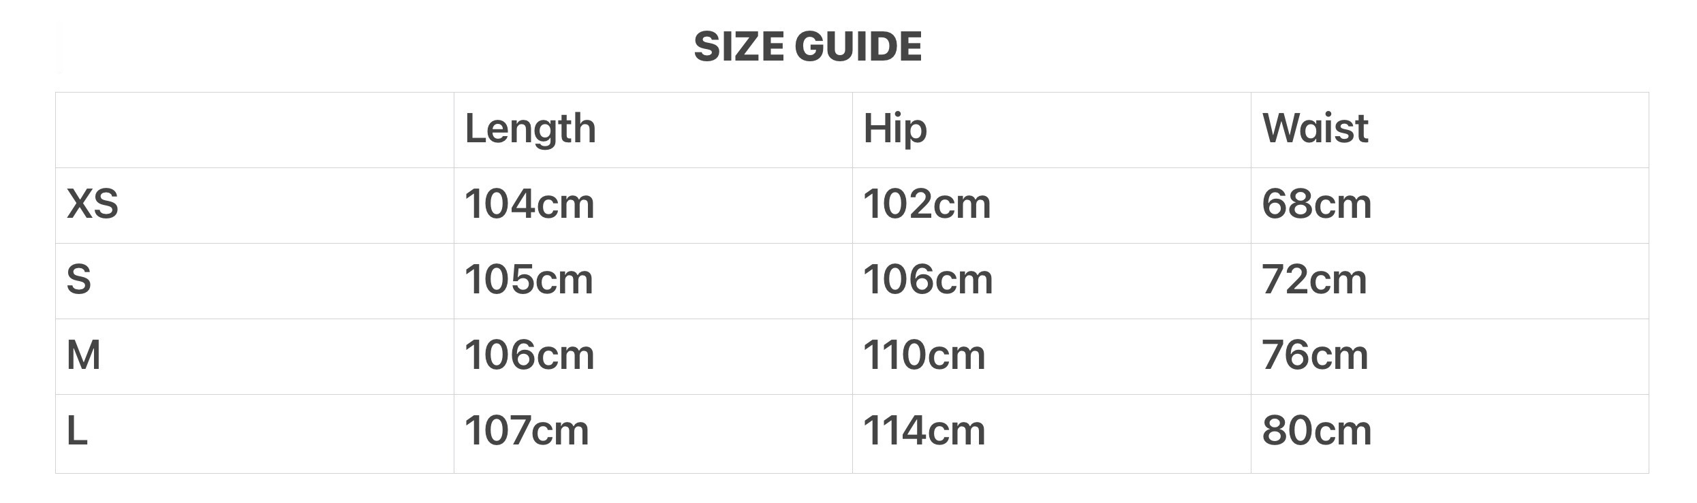Screen dimensions: 1697x503
Task: Click the S size row label
Action: pos(79,280)
